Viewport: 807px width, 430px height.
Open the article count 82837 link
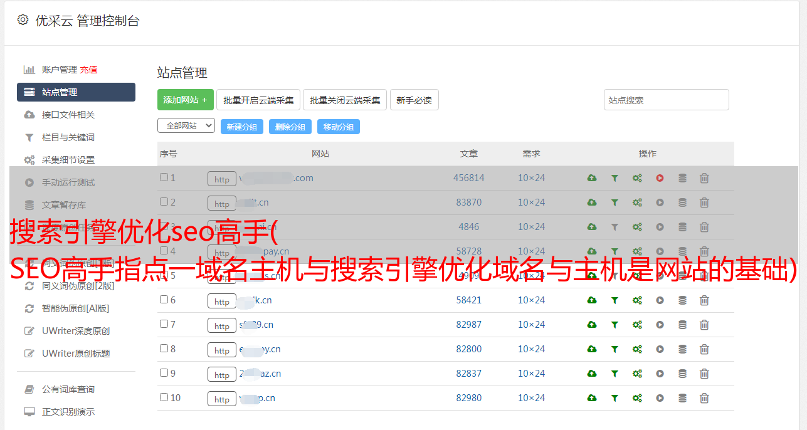point(469,374)
